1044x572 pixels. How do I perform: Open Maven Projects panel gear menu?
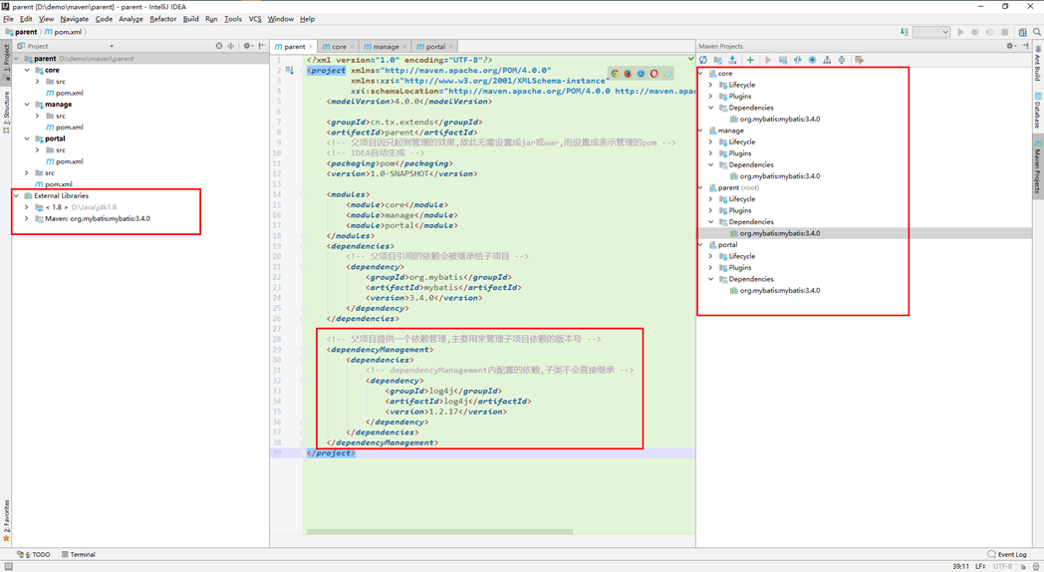[x=1011, y=46]
